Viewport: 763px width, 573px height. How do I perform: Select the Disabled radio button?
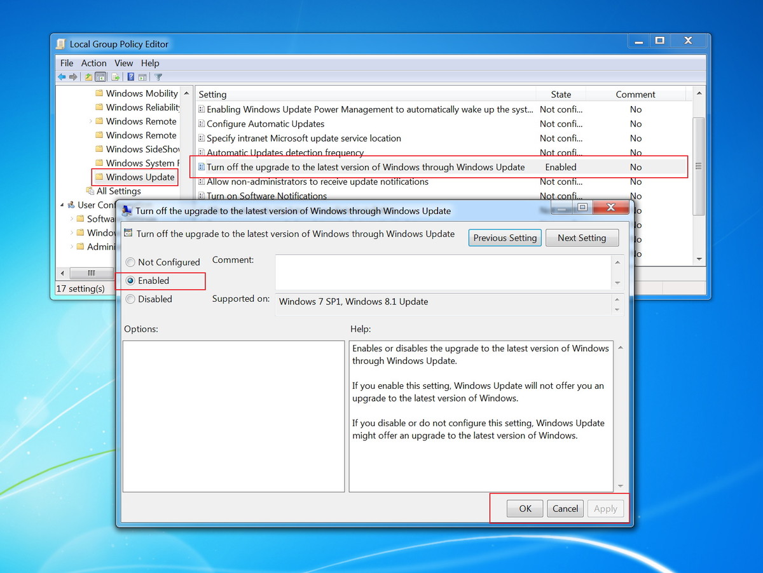tap(130, 299)
